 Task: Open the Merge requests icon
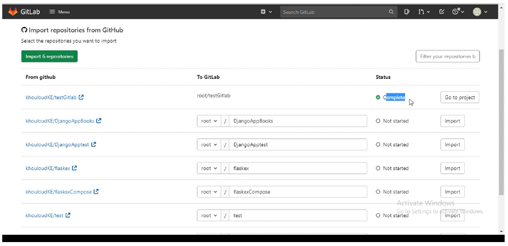(x=424, y=12)
